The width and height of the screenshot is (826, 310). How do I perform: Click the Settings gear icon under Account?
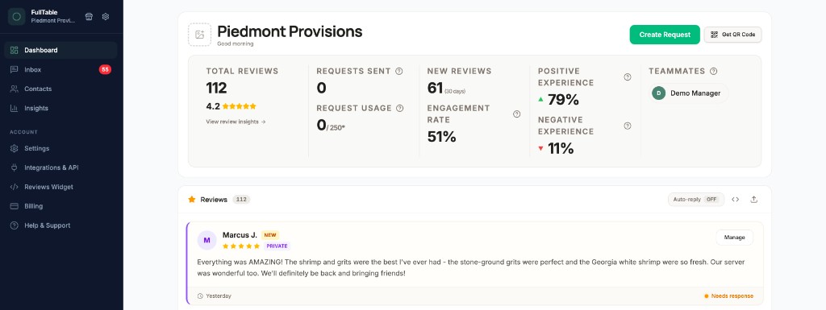tap(15, 148)
